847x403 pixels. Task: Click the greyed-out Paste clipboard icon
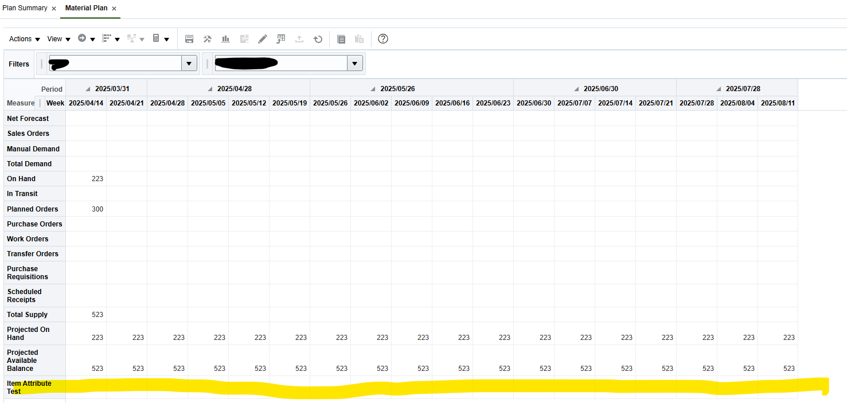[x=360, y=39]
